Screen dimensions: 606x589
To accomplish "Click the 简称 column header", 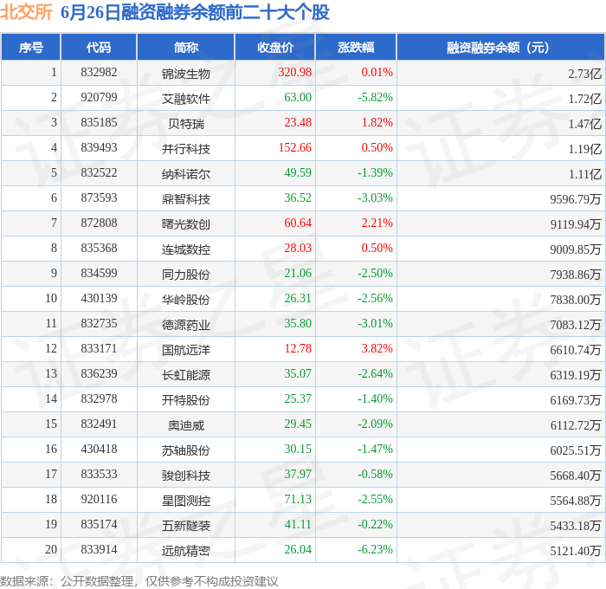I will pyautogui.click(x=186, y=47).
